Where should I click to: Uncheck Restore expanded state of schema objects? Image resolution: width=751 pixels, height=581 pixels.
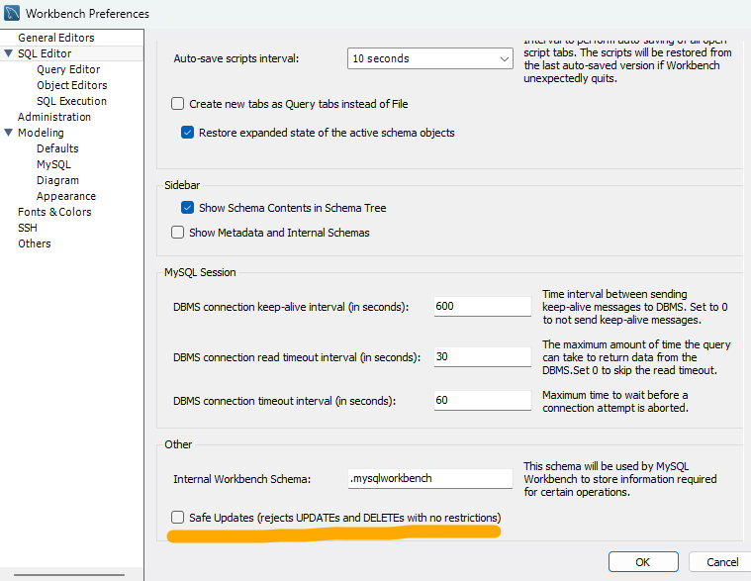[x=187, y=133]
